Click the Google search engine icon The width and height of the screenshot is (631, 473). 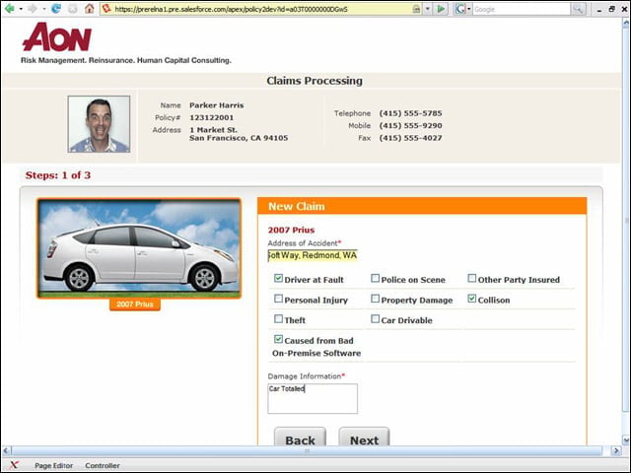pyautogui.click(x=460, y=9)
